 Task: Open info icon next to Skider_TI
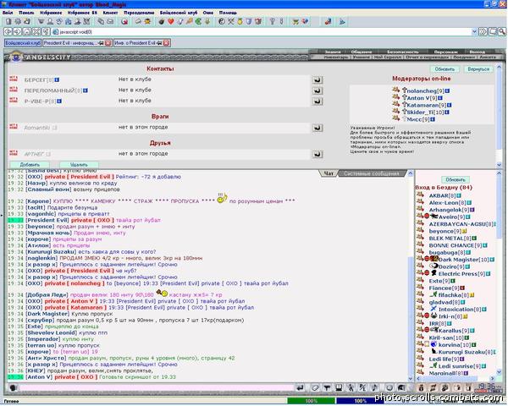tap(447, 112)
